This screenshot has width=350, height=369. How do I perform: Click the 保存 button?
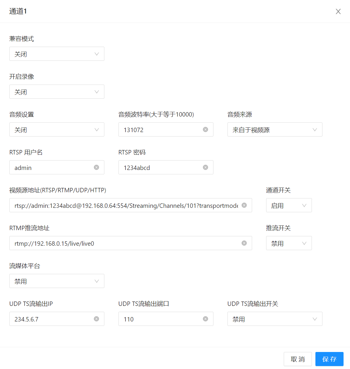tap(329, 359)
